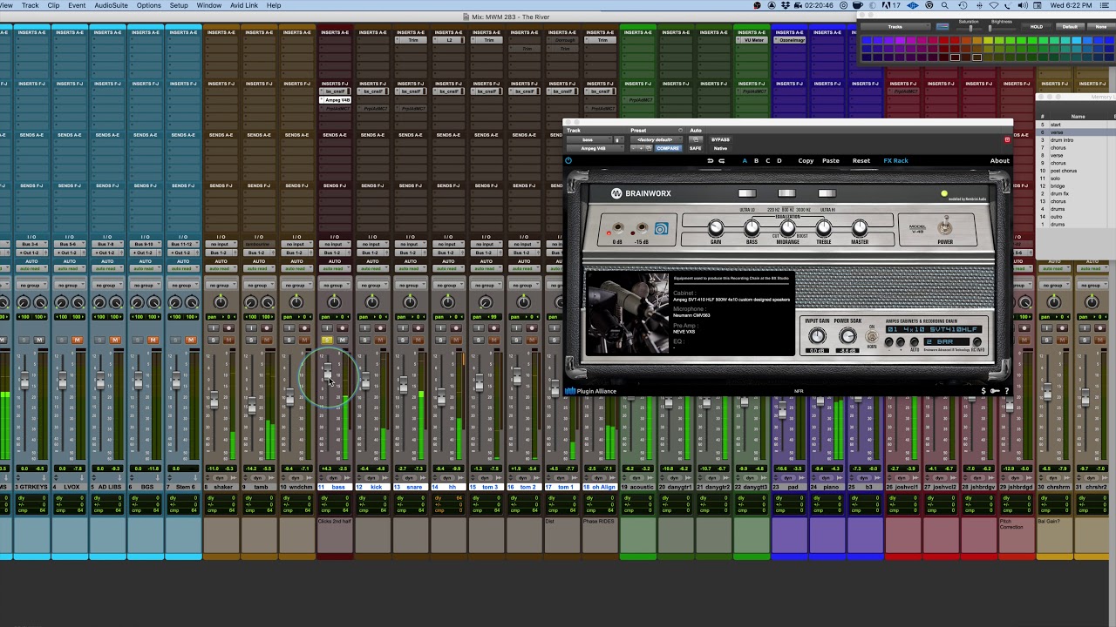Open the FX Rack
The height and width of the screenshot is (627, 1116).
pos(895,160)
